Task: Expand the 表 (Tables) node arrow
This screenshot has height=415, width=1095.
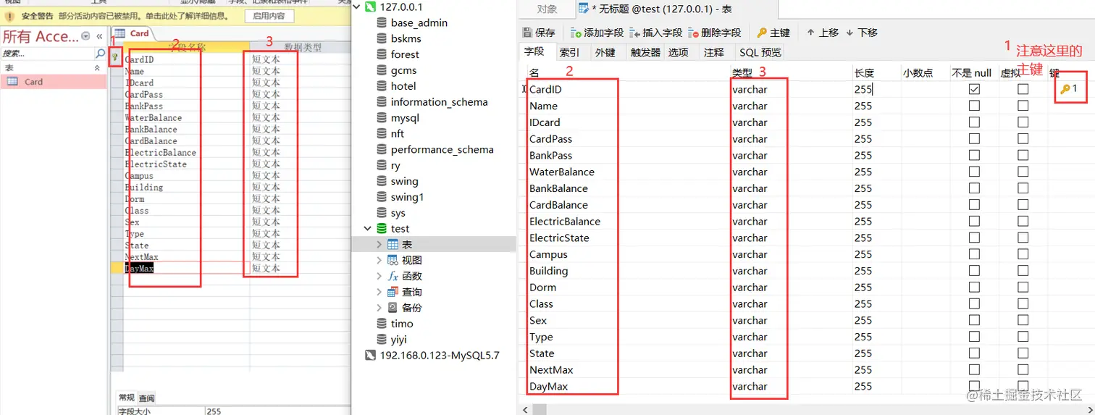Action: pyautogui.click(x=379, y=245)
